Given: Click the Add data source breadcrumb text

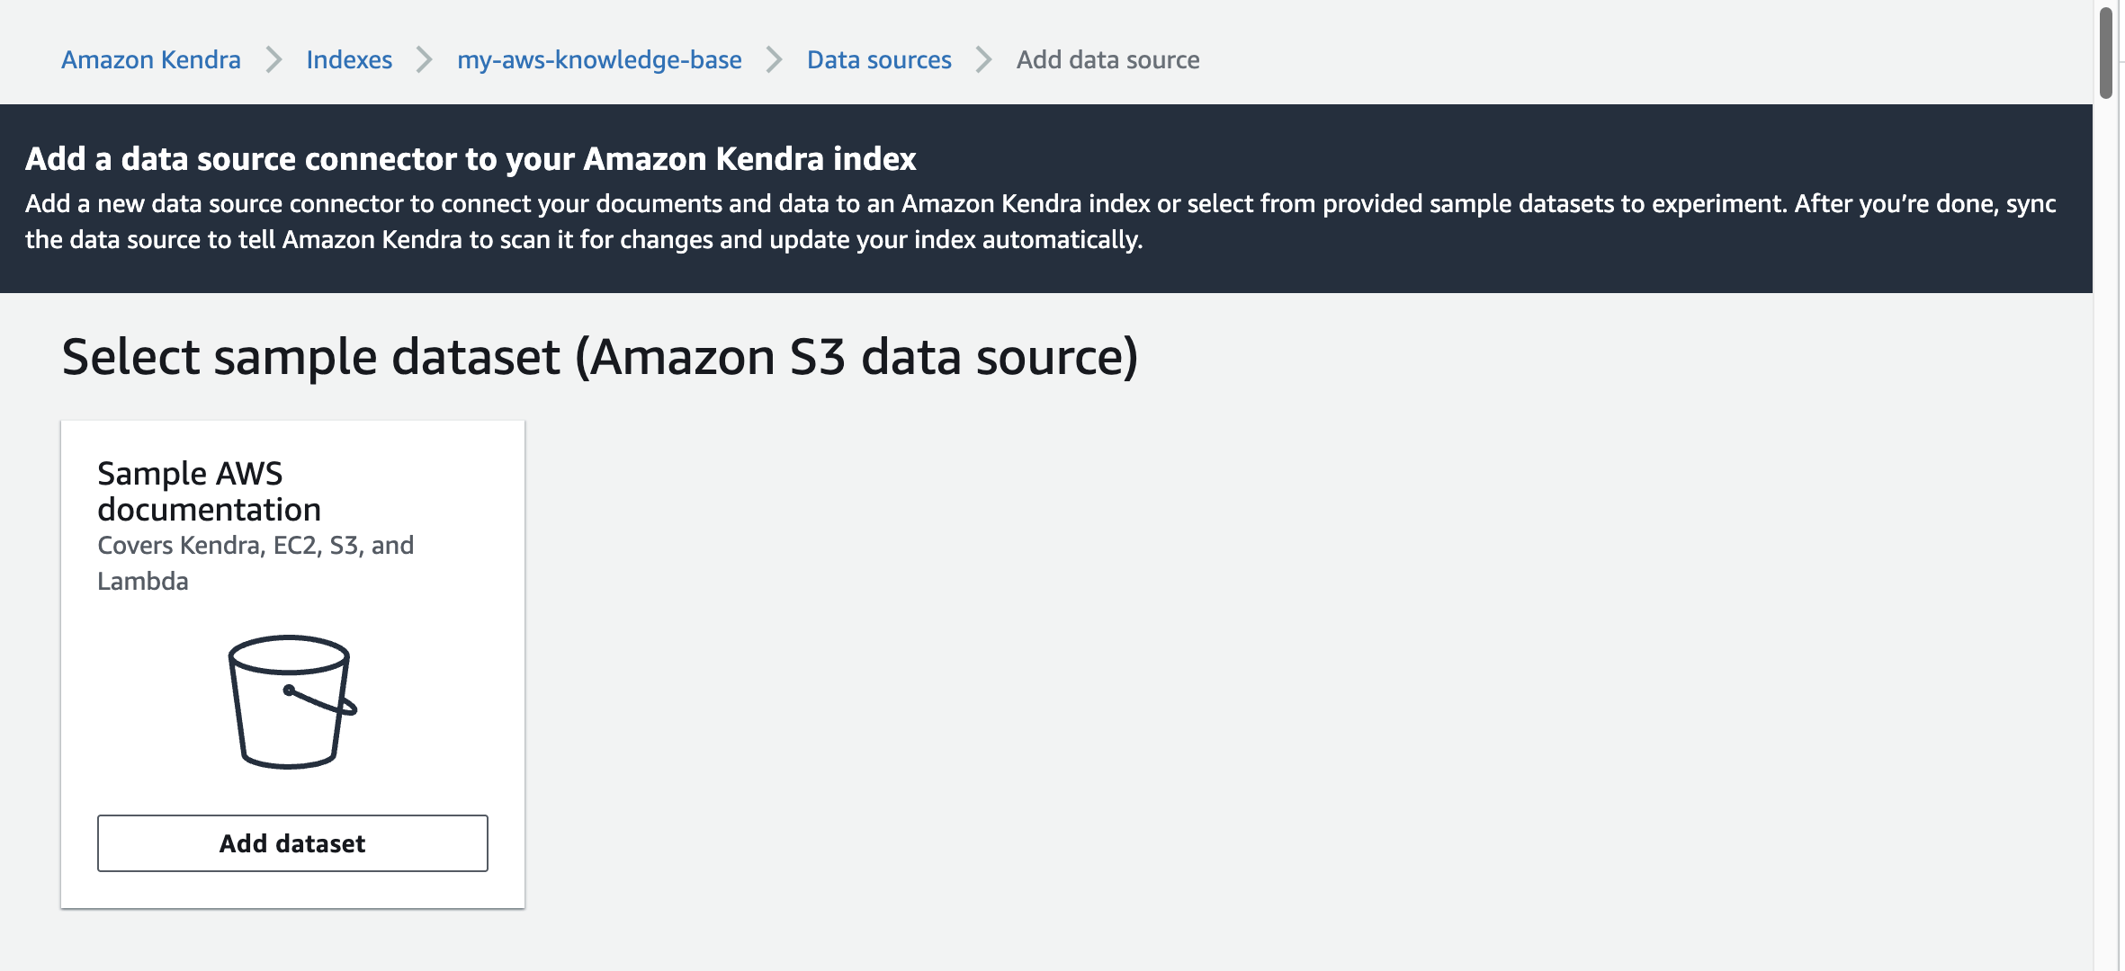Looking at the screenshot, I should [1107, 60].
